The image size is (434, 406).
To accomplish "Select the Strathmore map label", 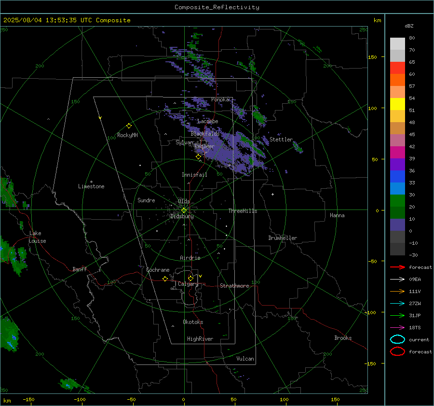I will tap(234, 286).
